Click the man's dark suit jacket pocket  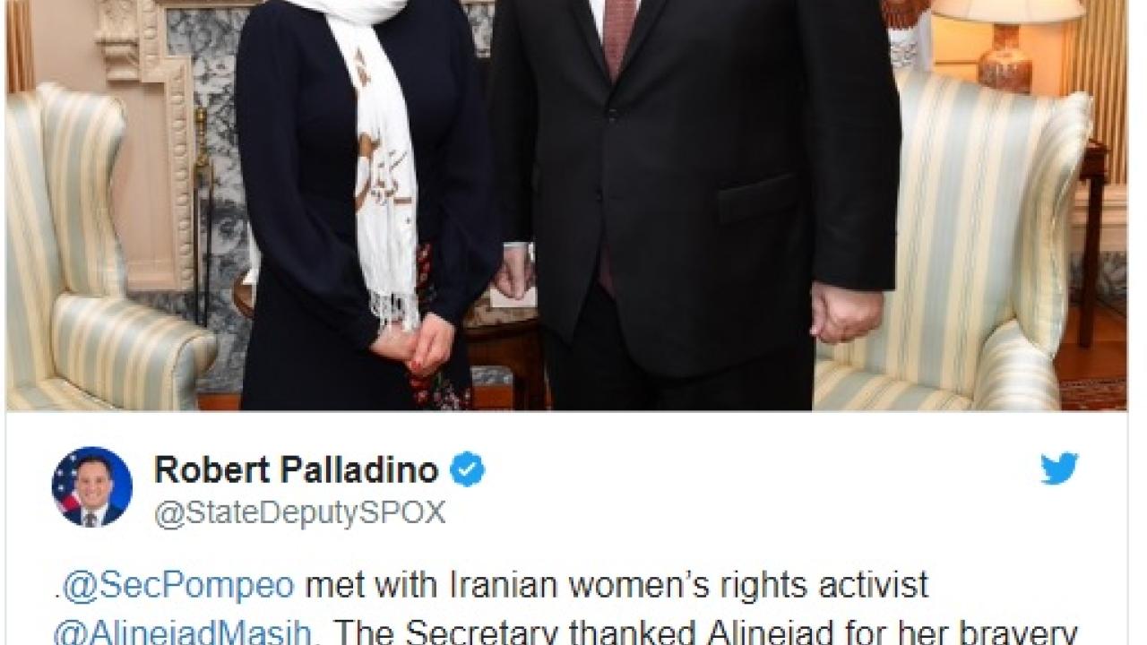point(760,197)
